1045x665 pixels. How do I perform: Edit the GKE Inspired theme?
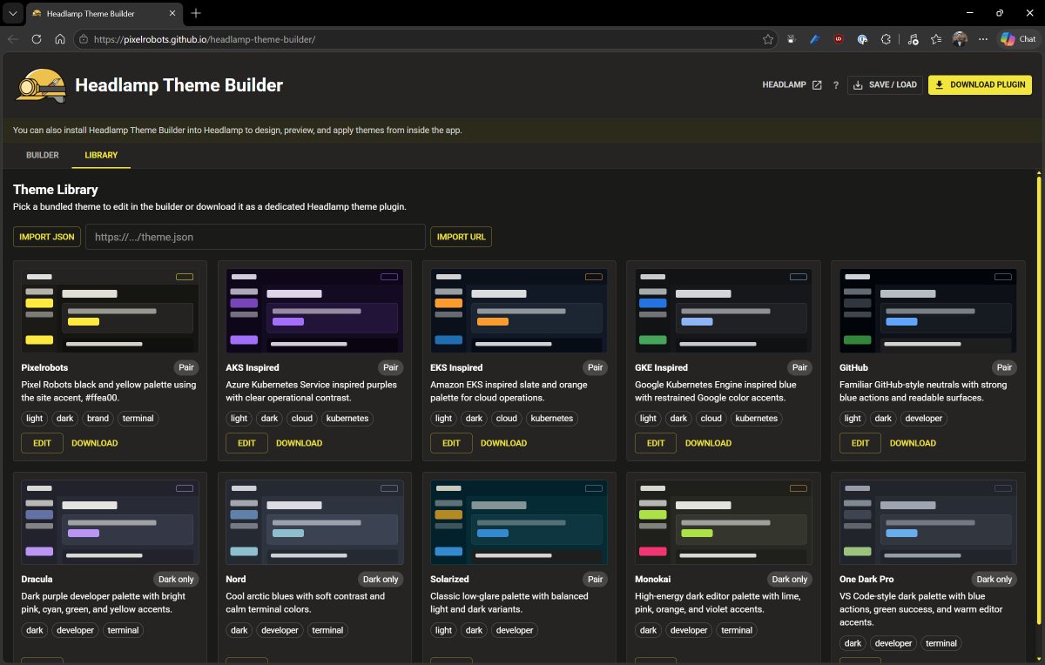click(x=656, y=443)
